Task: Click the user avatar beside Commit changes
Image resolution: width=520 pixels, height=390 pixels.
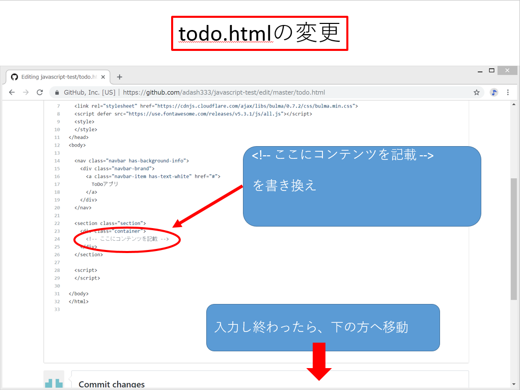Action: [54, 380]
